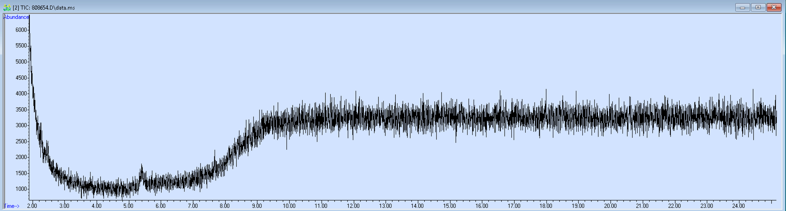Click the 11.00 time axis label
The image size is (786, 211).
coord(321,206)
